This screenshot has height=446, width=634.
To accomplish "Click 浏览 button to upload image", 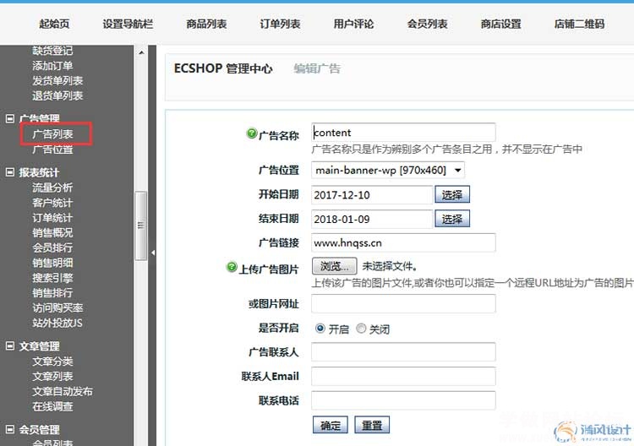I will pyautogui.click(x=335, y=267).
